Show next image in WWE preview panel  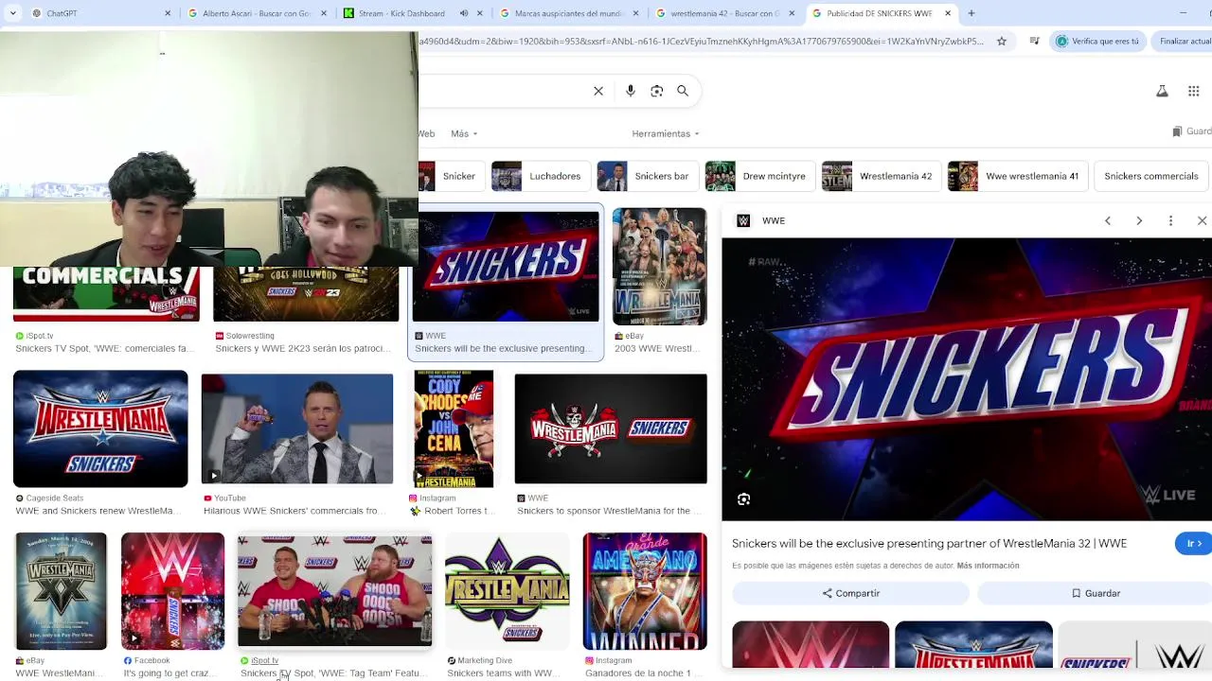pyautogui.click(x=1139, y=220)
